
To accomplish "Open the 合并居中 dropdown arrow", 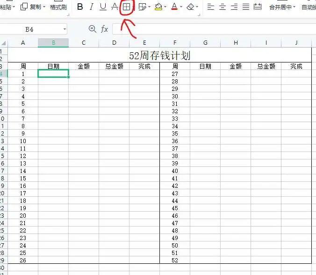I will (294, 7).
